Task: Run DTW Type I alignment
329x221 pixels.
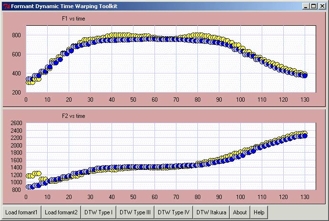Action: click(x=98, y=212)
